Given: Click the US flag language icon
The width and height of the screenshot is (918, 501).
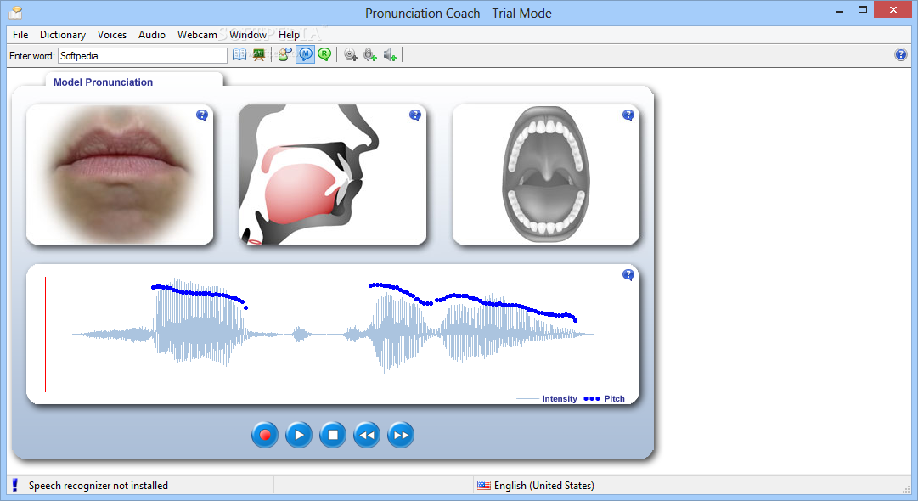Looking at the screenshot, I should pos(483,485).
